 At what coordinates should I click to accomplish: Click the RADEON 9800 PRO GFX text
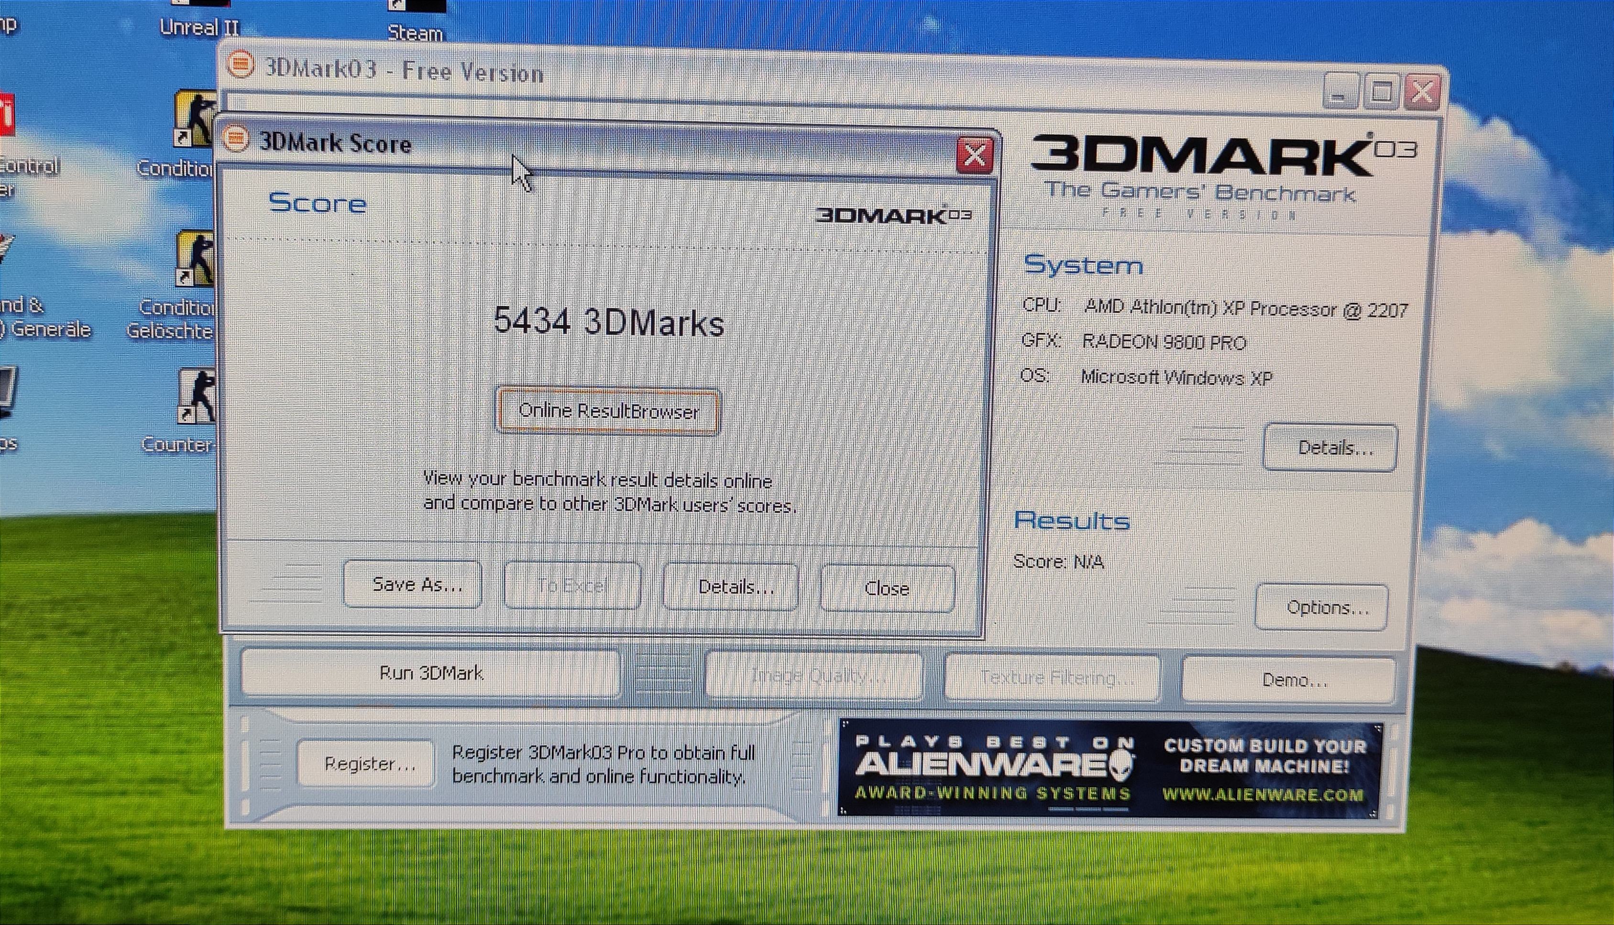point(1164,342)
